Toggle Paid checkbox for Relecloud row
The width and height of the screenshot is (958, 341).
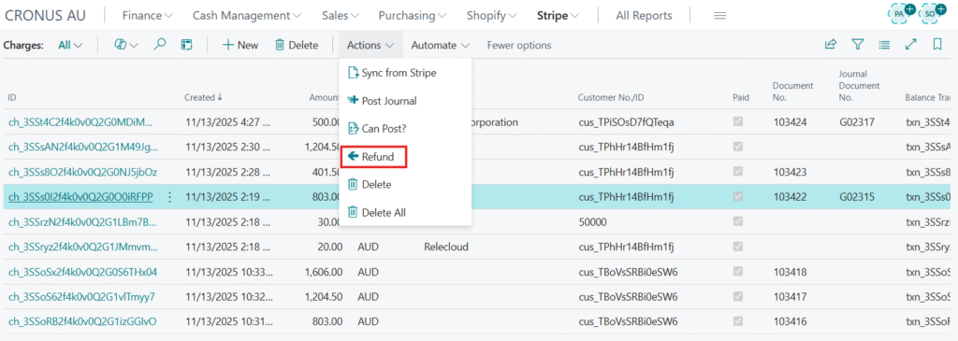(x=738, y=247)
